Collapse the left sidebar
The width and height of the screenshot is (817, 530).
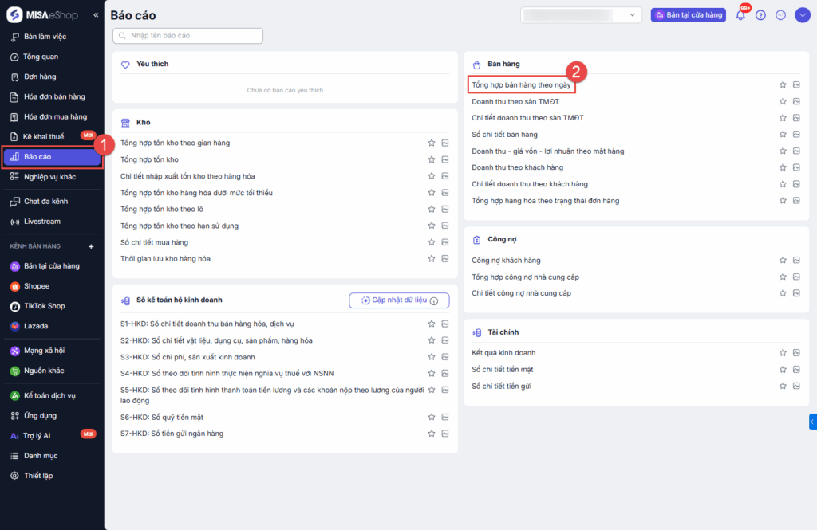coord(96,15)
